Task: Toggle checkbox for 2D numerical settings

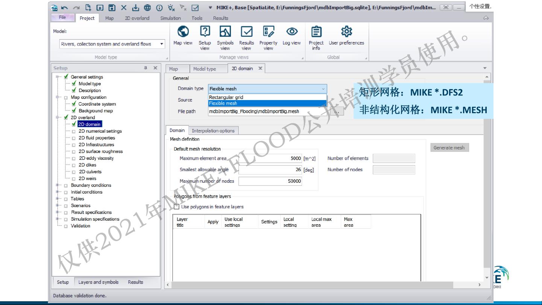Action: [74, 131]
